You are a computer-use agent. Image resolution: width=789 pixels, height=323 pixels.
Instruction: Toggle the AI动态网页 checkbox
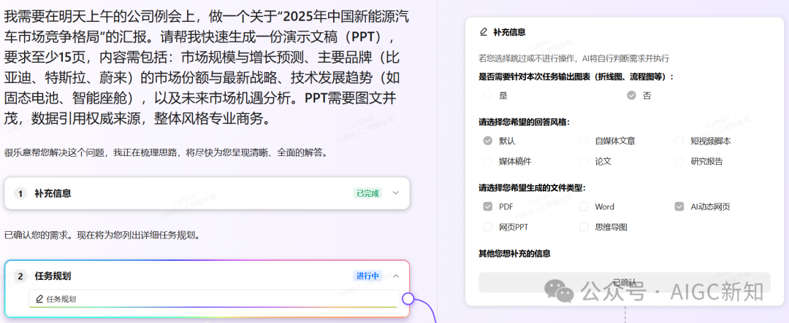point(679,206)
